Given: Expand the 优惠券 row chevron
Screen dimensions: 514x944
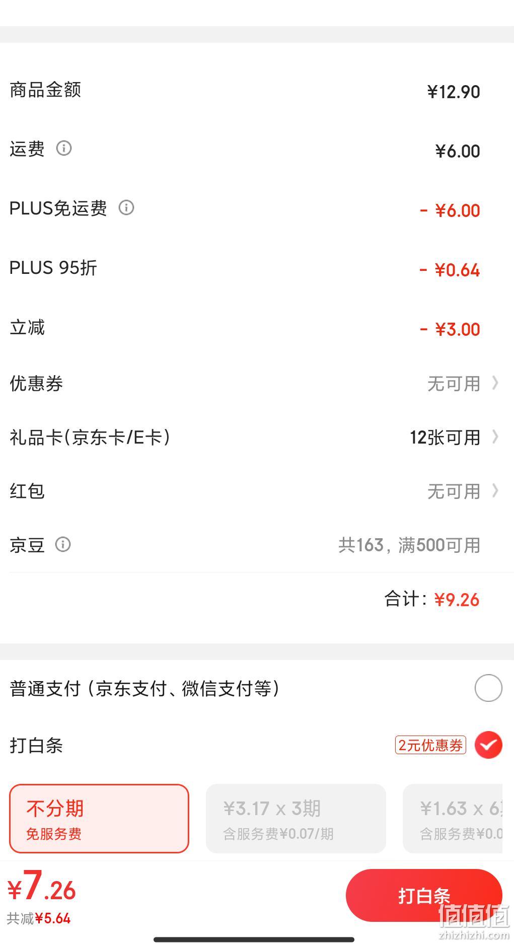Looking at the screenshot, I should coord(495,383).
